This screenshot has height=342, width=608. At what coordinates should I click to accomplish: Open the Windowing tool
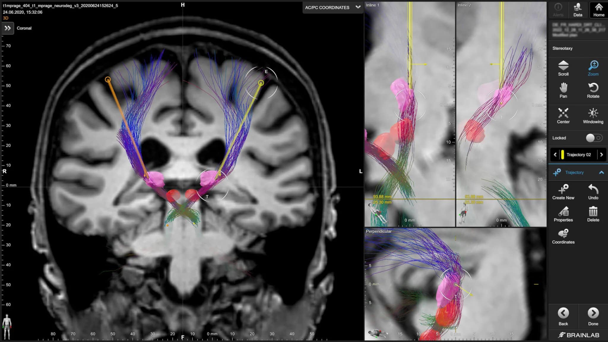[593, 116]
